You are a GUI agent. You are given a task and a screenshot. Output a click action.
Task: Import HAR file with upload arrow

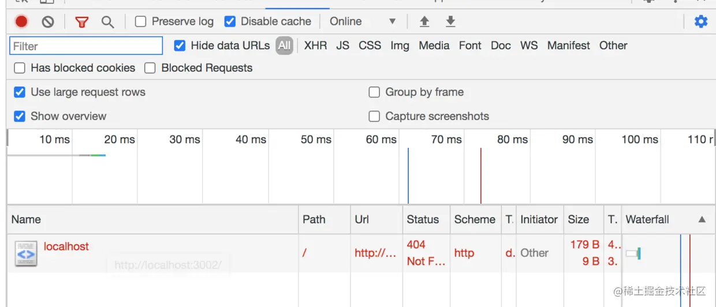[x=424, y=22]
